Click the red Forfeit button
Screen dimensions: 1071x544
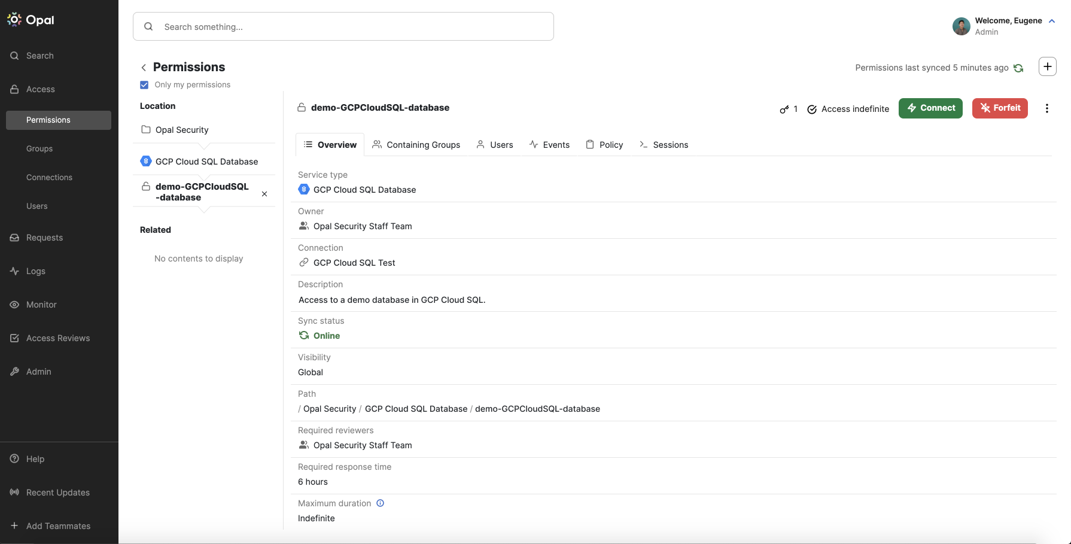[x=1000, y=108]
